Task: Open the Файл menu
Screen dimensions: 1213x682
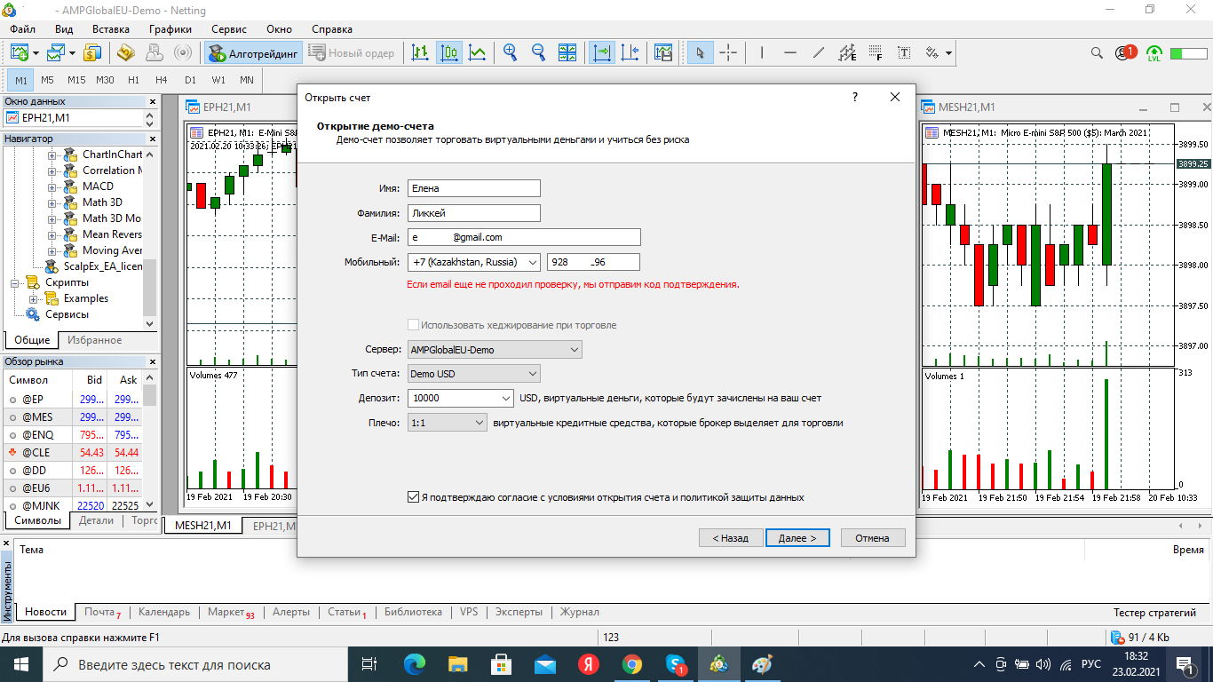Action: (x=23, y=29)
